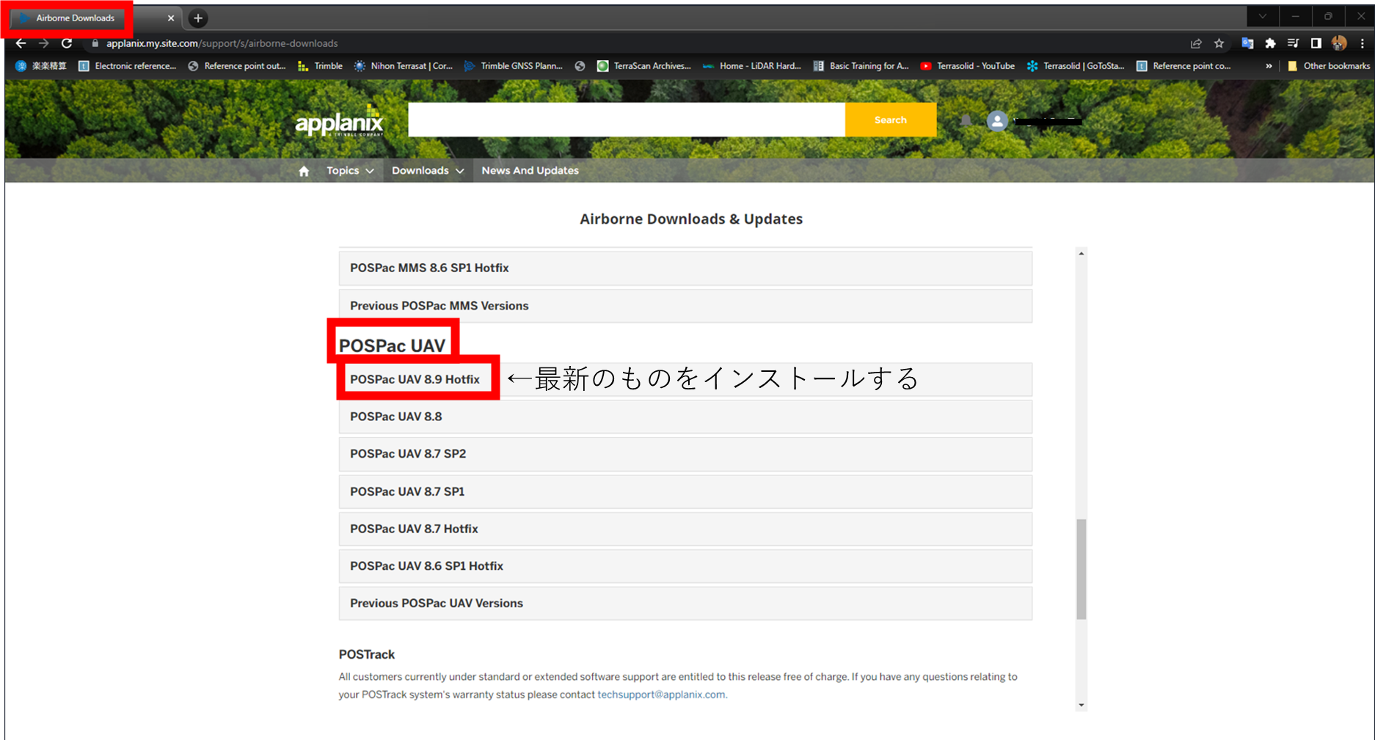Open the Terrasolid GoToSta bookmark

[1076, 66]
